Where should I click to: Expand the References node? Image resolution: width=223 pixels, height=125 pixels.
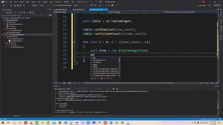click(x=5, y=22)
